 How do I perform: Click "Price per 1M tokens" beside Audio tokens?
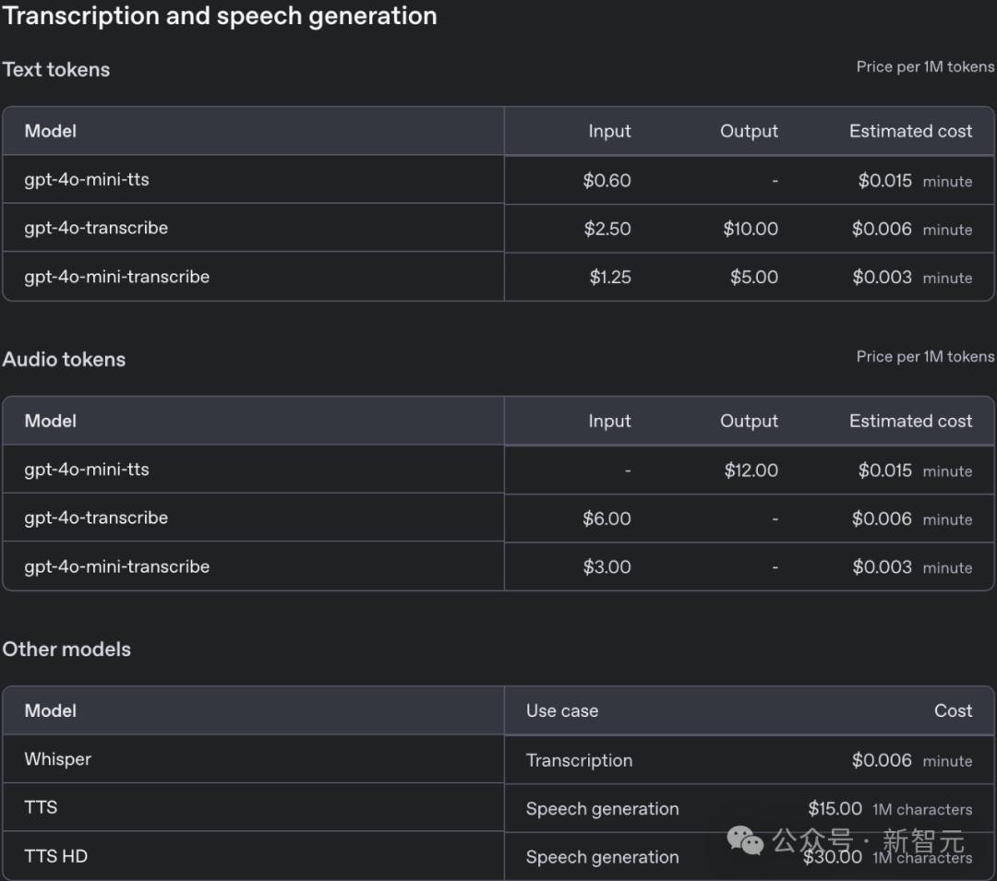(925, 356)
